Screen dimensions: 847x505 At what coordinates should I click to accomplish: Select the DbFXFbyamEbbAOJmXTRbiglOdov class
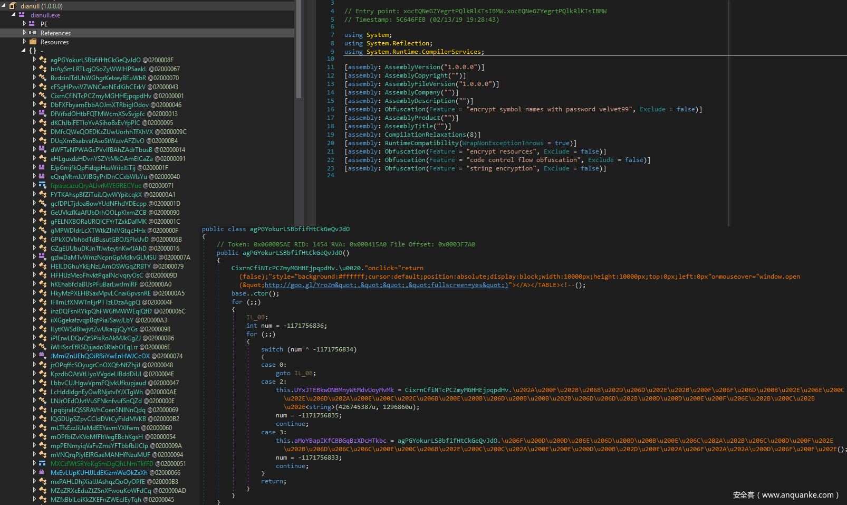click(100, 105)
